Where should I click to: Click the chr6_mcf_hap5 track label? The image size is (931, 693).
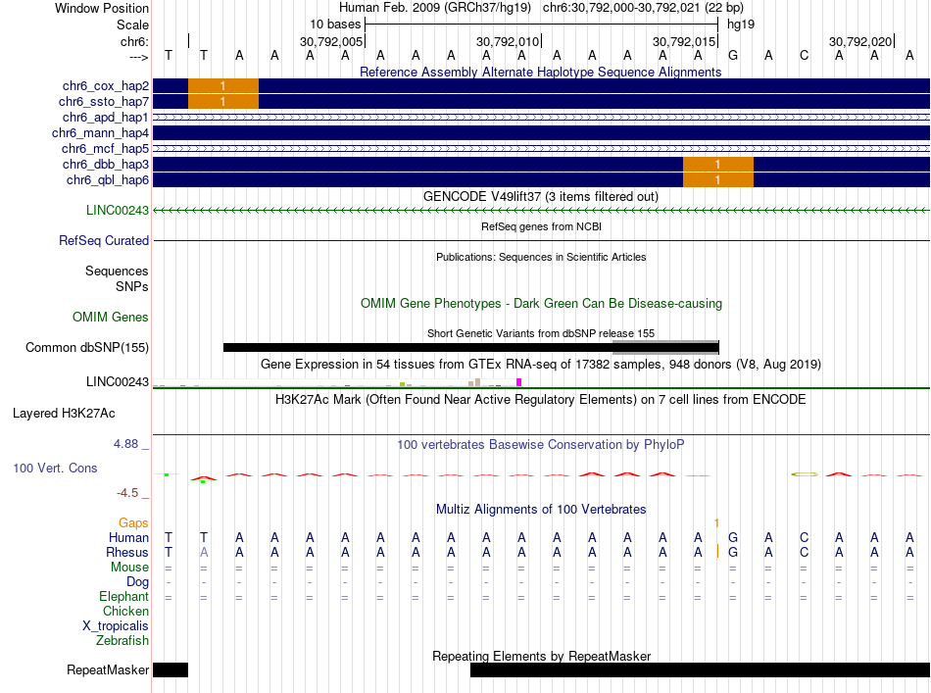click(x=105, y=148)
